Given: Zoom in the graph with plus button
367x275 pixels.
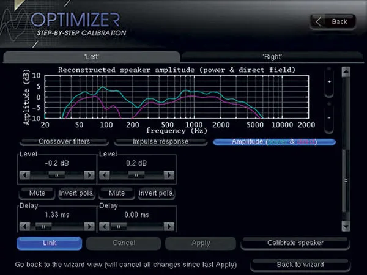Looking at the screenshot, I should pyautogui.click(x=329, y=82).
